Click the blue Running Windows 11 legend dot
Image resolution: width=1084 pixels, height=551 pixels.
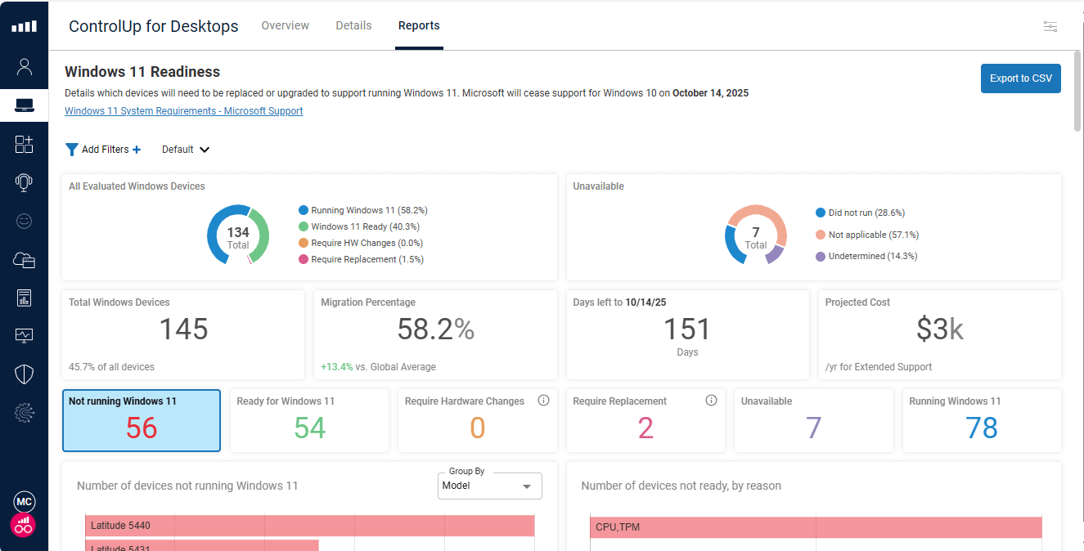click(304, 210)
